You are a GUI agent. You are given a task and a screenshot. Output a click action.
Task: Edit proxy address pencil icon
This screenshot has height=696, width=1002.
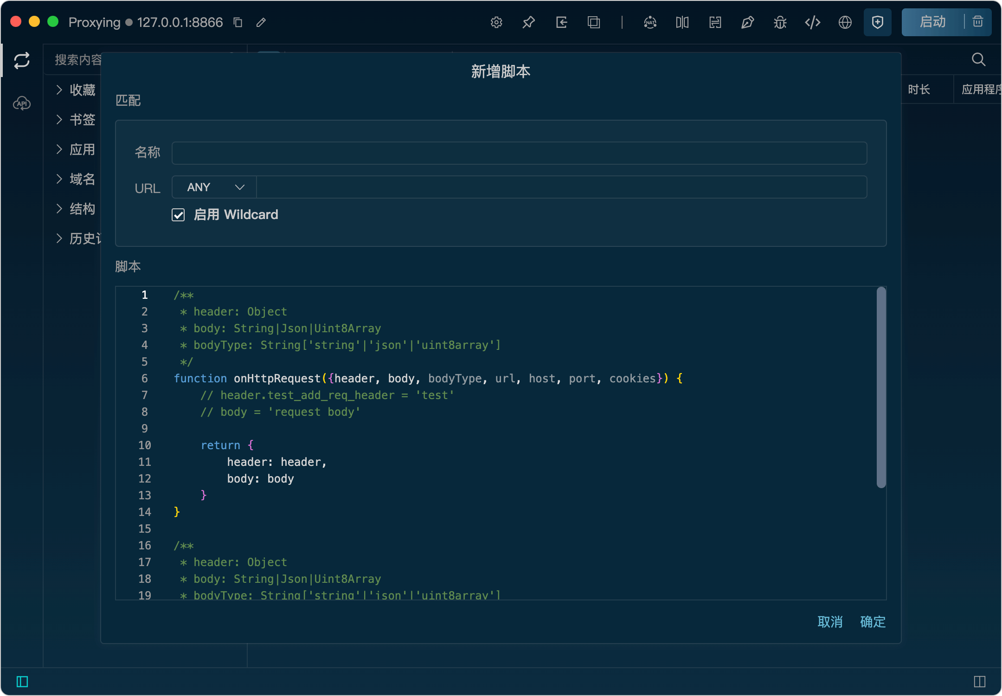(261, 22)
